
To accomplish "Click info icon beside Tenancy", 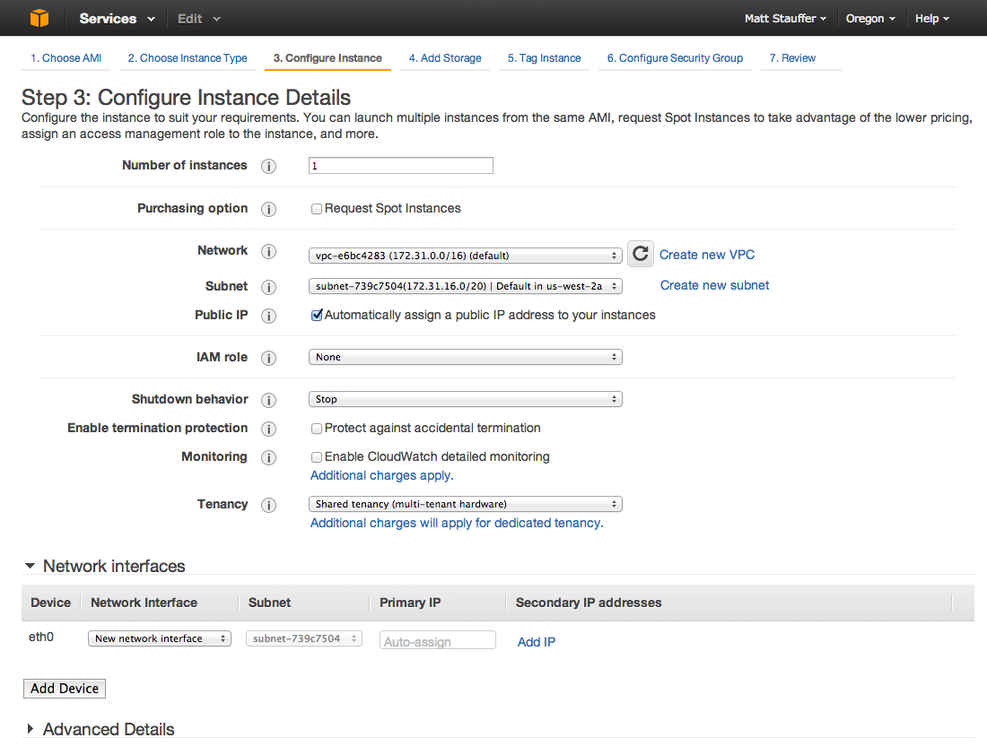I will (x=269, y=505).
